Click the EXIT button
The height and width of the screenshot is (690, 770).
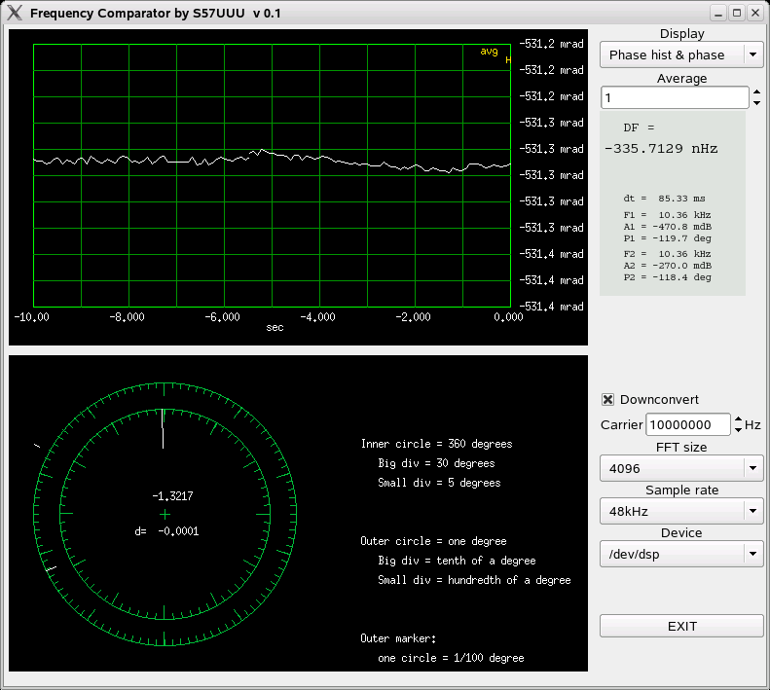[681, 626]
